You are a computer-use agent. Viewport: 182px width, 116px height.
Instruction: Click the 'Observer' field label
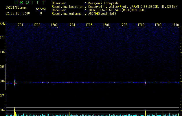[x=59, y=3]
